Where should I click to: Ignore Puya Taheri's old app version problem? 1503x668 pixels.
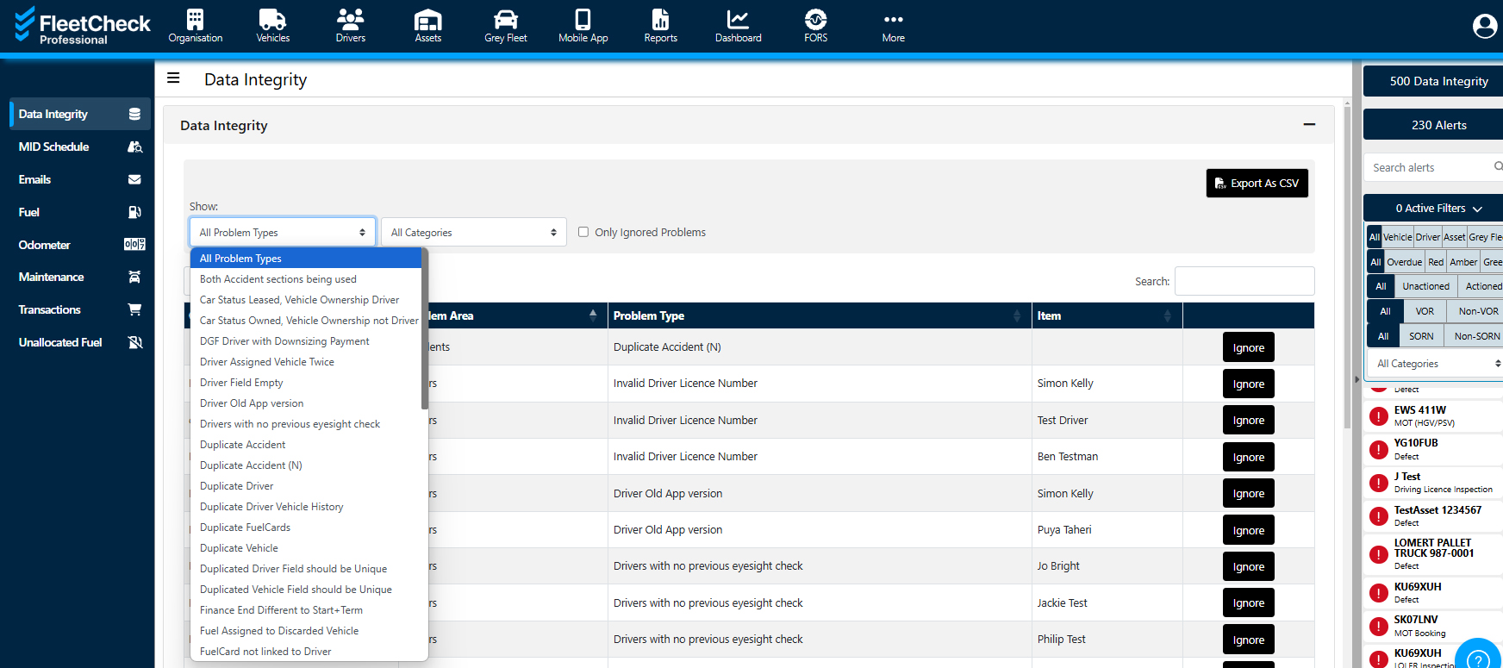coord(1248,530)
